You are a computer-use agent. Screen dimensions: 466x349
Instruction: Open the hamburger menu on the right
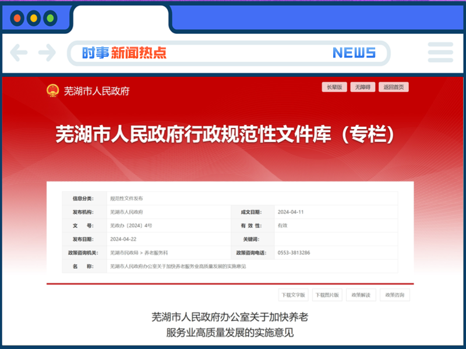coord(440,53)
